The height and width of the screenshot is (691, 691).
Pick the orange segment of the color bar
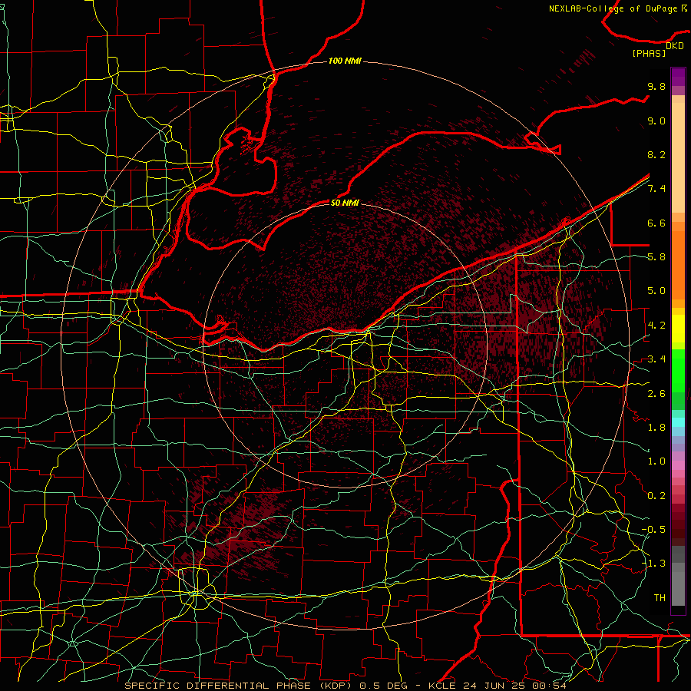[678, 264]
